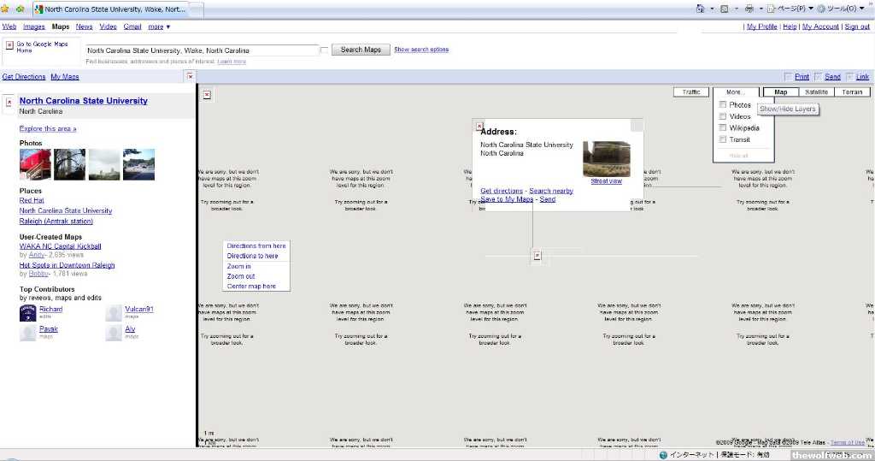Click the map location marker icon
This screenshot has width=875, height=461.
pos(537,255)
